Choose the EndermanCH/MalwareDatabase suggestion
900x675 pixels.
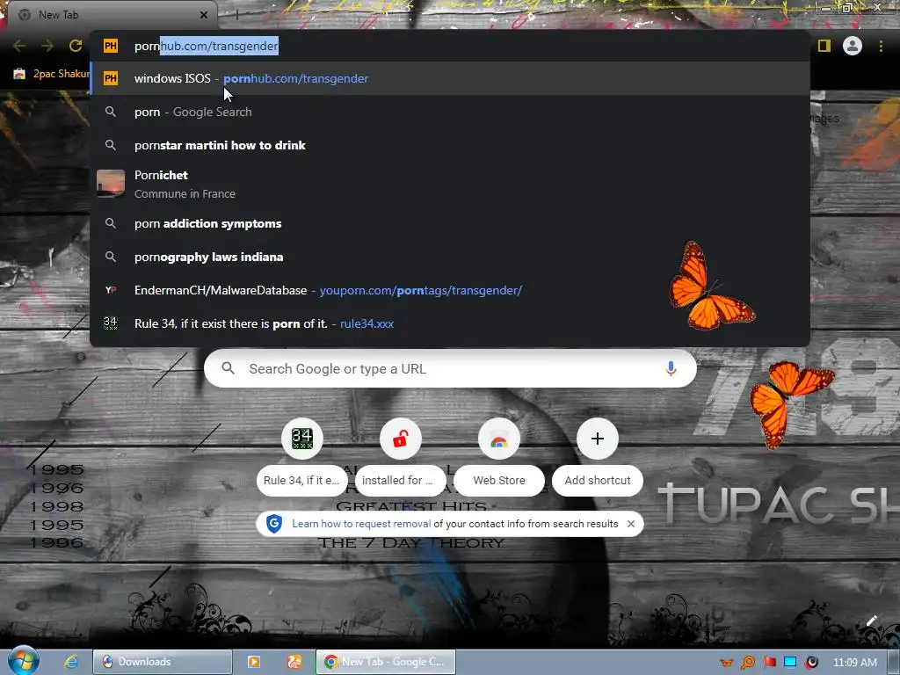pyautogui.click(x=450, y=290)
